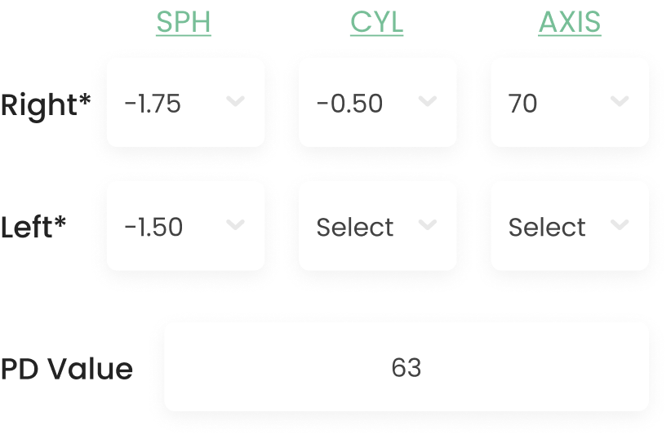The image size is (671, 439).
Task: Click the chevron arrow in Right CYL dropdown
Action: tap(427, 101)
